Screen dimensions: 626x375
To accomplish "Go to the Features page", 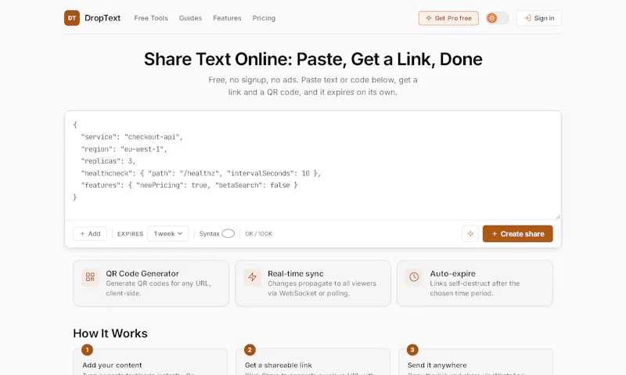I will click(x=227, y=18).
